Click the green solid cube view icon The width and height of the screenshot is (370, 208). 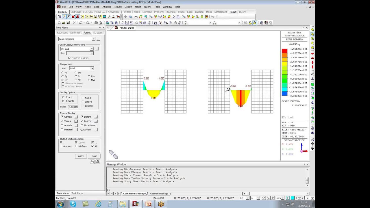click(x=312, y=85)
